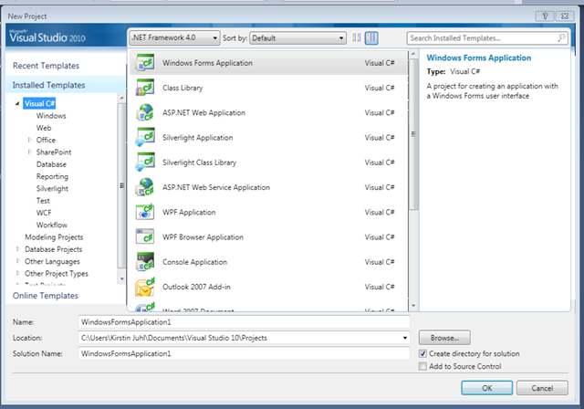Enable Add to Source Control checkbox
This screenshot has height=409, width=584.
422,366
